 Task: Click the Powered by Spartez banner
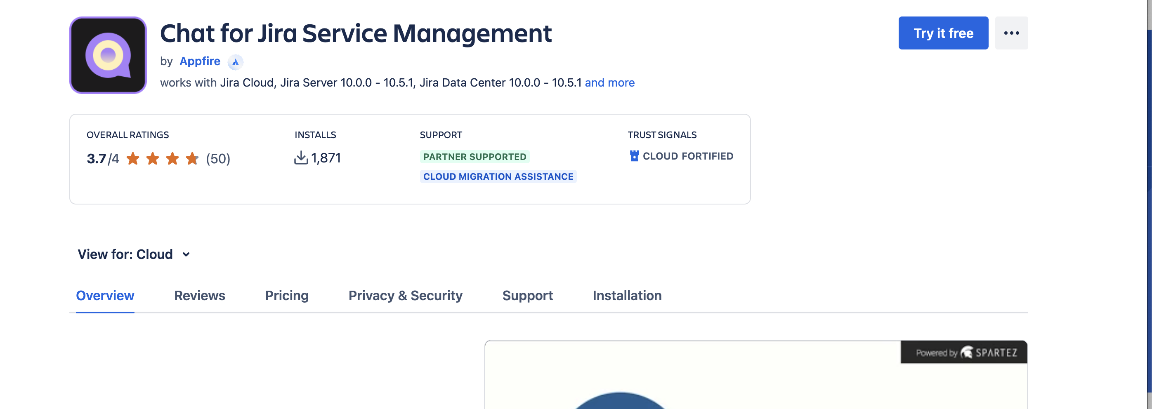pos(964,352)
